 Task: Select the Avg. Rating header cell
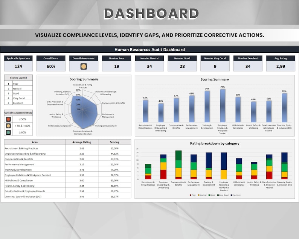281,58
